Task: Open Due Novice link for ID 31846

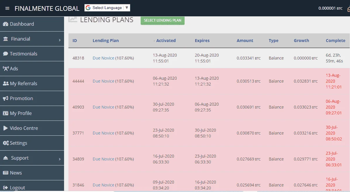Action: [103, 185]
